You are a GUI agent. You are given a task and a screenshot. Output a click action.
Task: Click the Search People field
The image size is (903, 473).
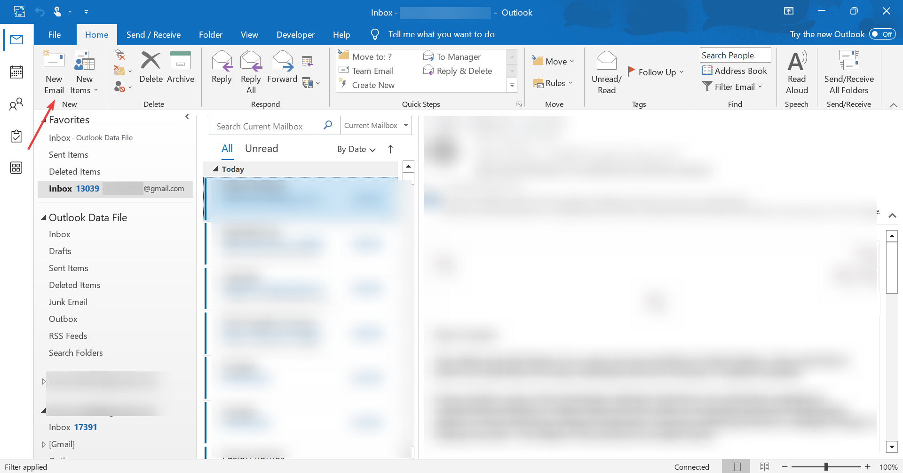[735, 55]
